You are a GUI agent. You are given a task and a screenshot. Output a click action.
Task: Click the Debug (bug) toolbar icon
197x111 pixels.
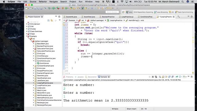click(49, 8)
